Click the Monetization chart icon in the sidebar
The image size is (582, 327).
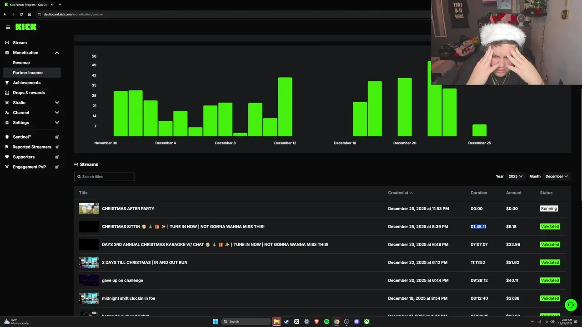click(x=7, y=53)
